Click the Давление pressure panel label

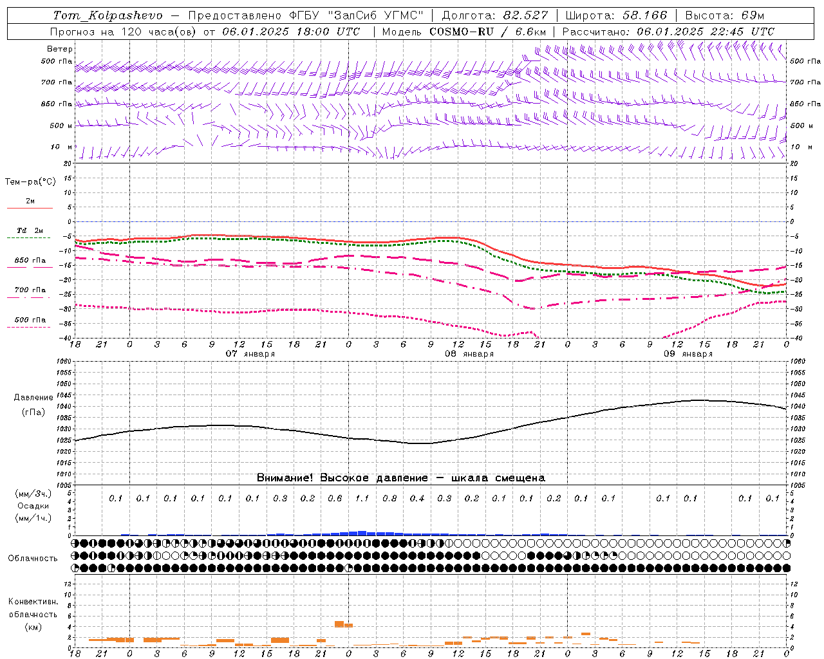coord(33,398)
